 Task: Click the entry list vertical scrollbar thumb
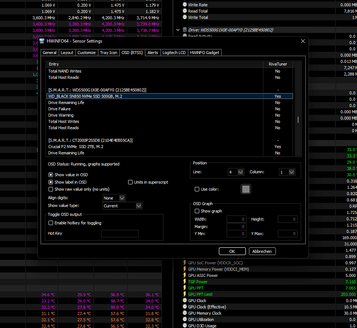298,120
